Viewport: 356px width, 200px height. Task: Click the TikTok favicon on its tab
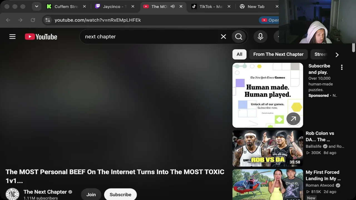tap(194, 6)
